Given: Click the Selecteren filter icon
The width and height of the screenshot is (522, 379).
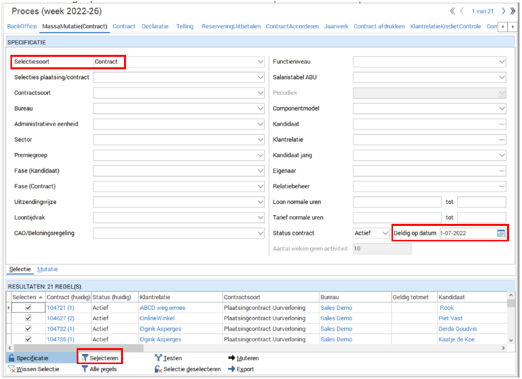Looking at the screenshot, I should coord(85,358).
